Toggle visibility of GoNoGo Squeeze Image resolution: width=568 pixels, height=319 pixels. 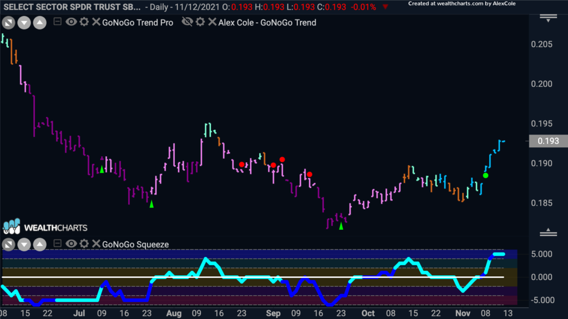coord(71,244)
